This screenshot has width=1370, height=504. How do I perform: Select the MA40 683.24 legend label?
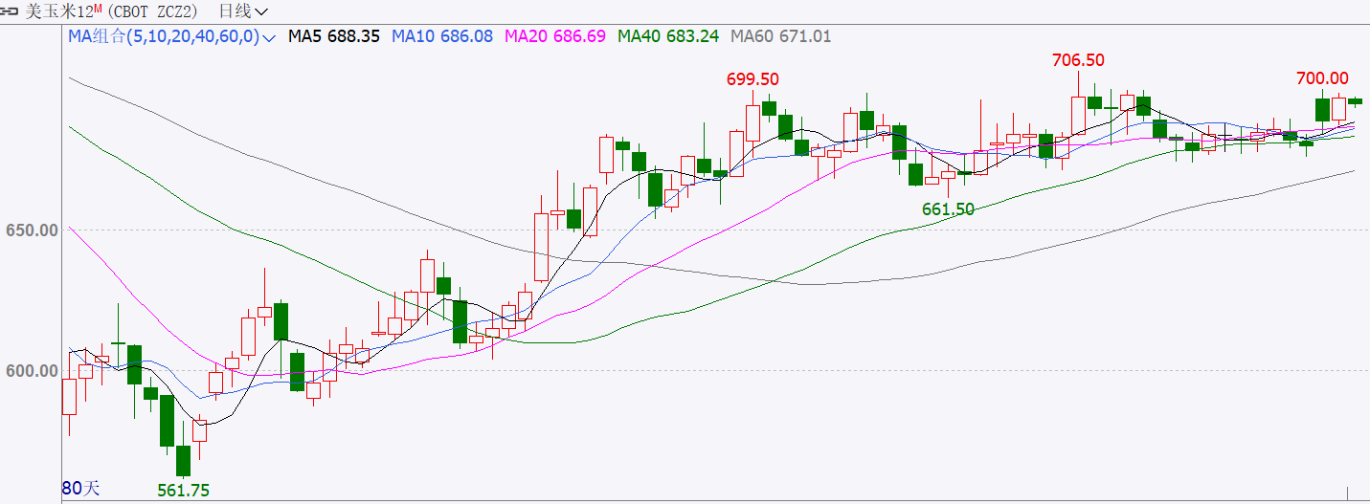[x=668, y=36]
